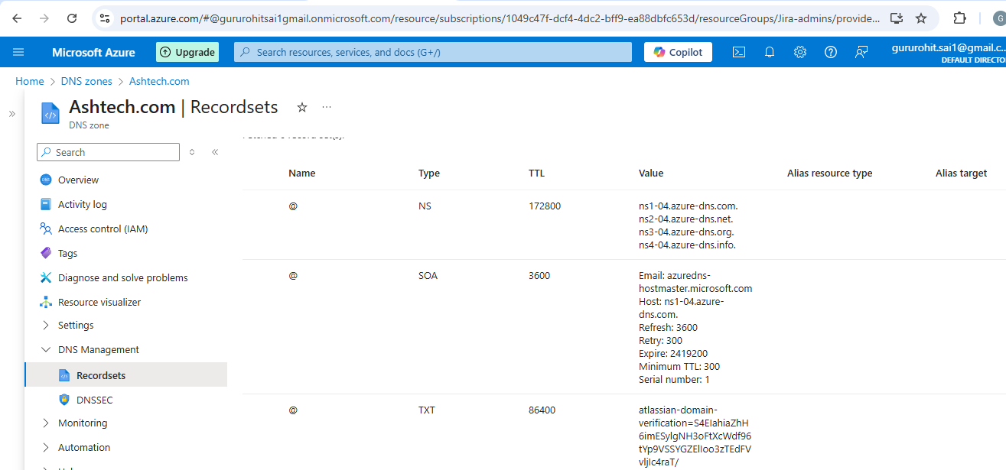
Task: Click the Recordsets sidebar icon
Action: (64, 375)
